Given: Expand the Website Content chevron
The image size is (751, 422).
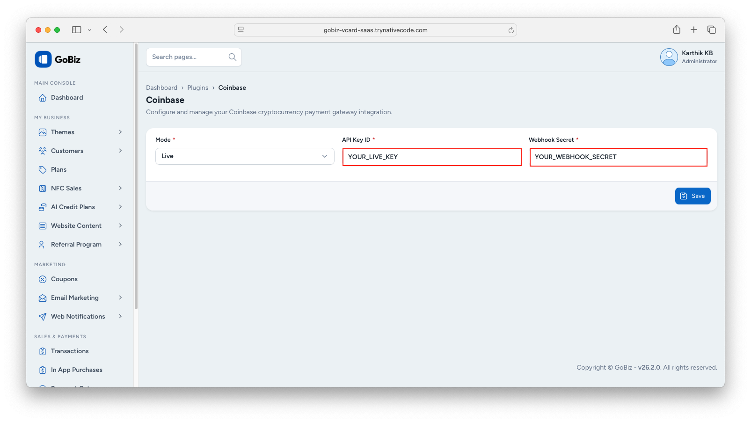Looking at the screenshot, I should (120, 226).
